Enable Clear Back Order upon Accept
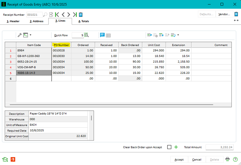 click(x=169, y=147)
